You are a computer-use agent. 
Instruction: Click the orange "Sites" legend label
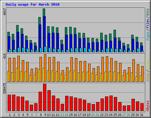click(x=147, y=77)
